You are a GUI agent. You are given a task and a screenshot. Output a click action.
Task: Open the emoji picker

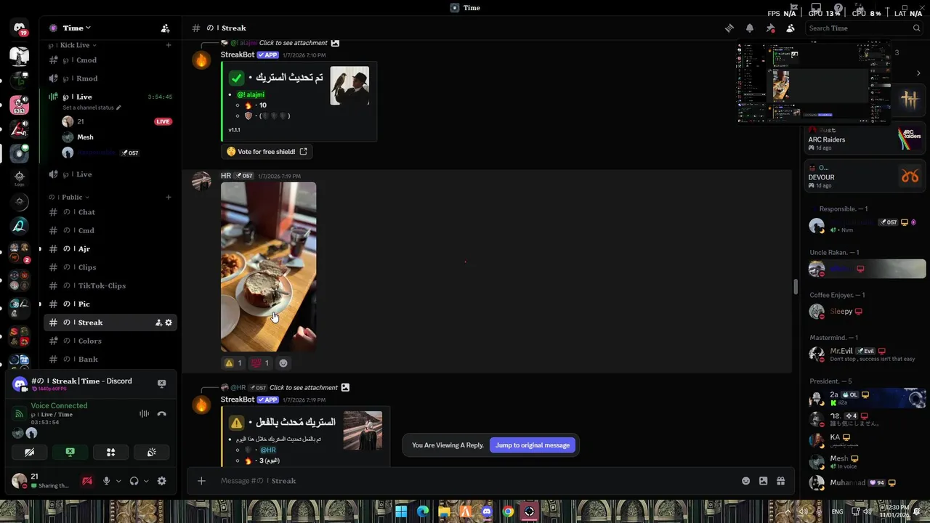point(745,481)
